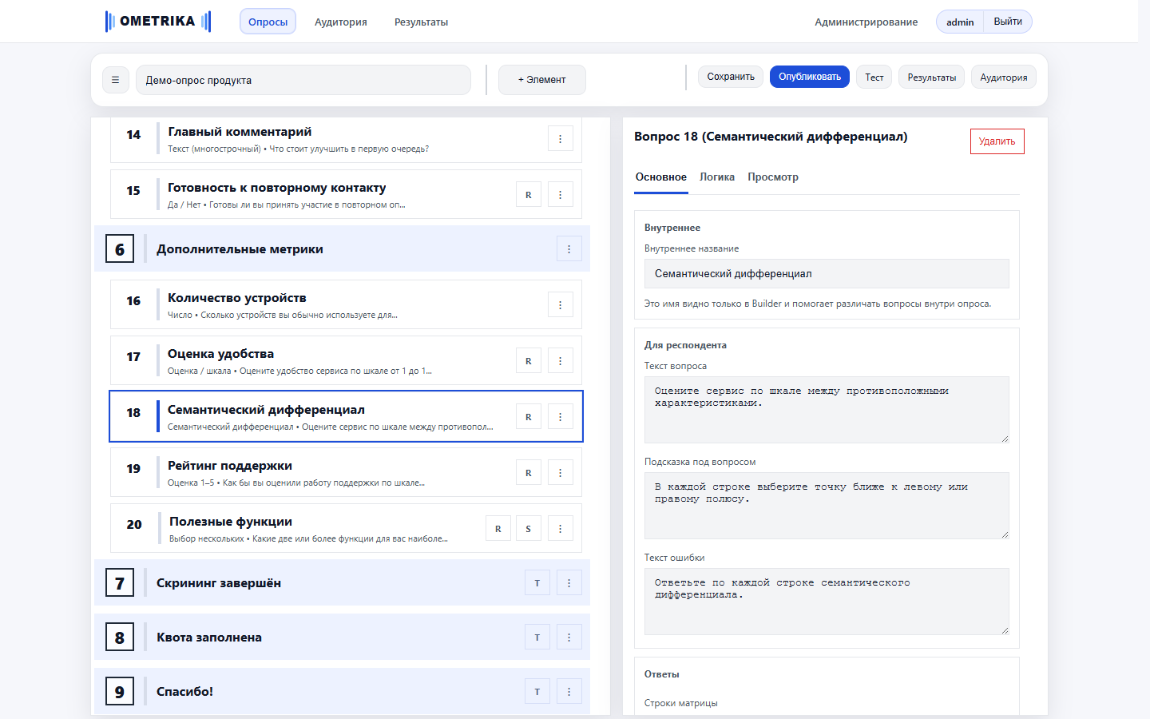The image size is (1150, 719).
Task: Click the Тест button
Action: pos(874,77)
